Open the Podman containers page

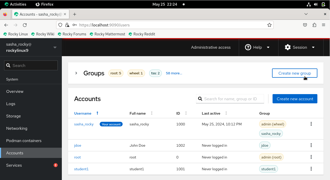[24, 141]
